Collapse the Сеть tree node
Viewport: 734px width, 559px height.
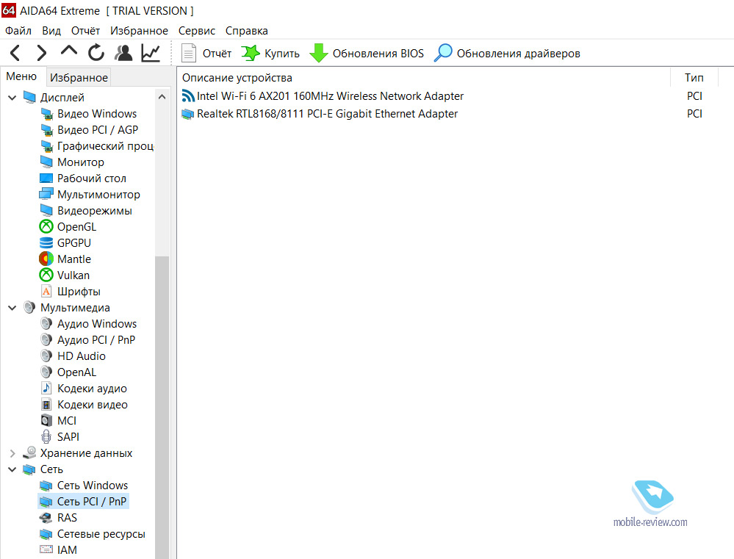12,469
